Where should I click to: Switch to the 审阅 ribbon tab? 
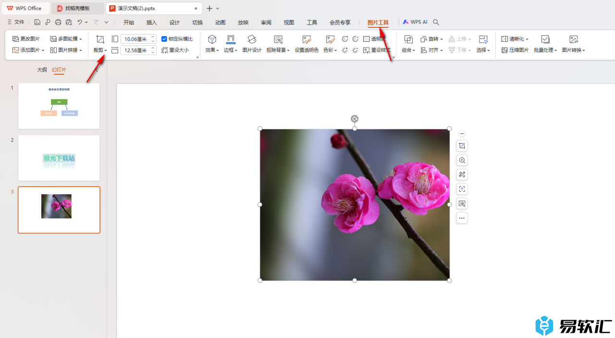[266, 22]
